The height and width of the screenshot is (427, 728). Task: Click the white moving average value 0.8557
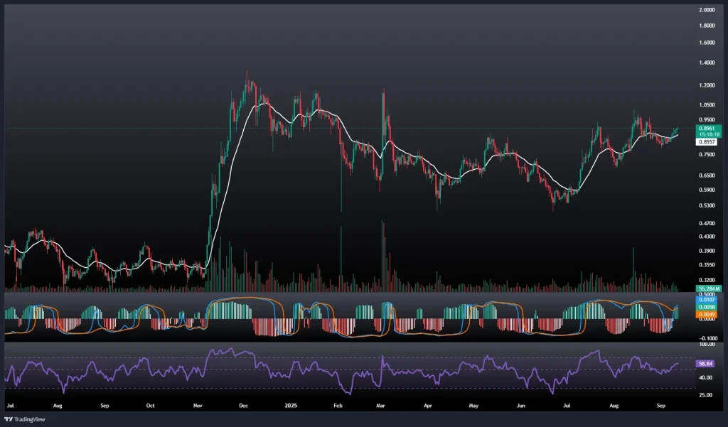(x=687, y=141)
